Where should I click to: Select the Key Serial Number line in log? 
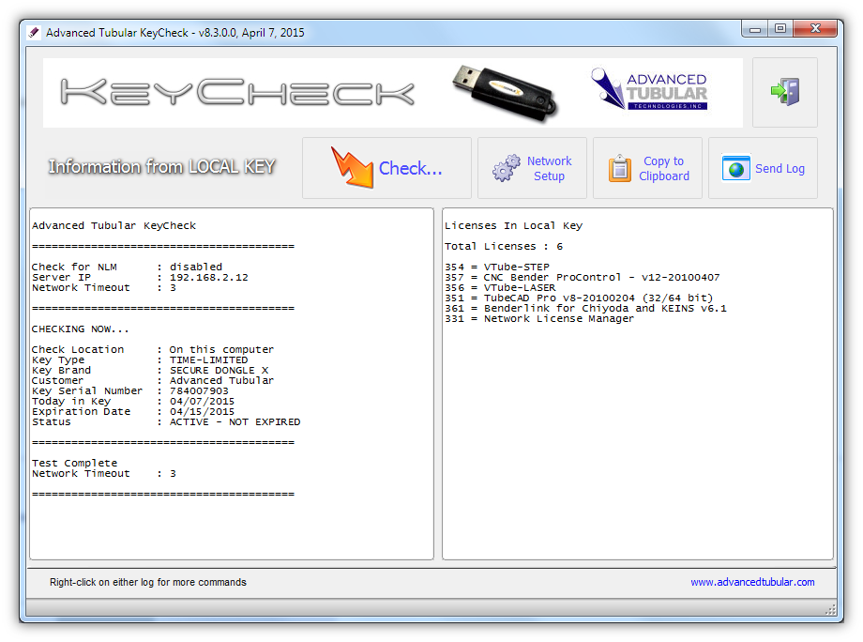[x=130, y=391]
